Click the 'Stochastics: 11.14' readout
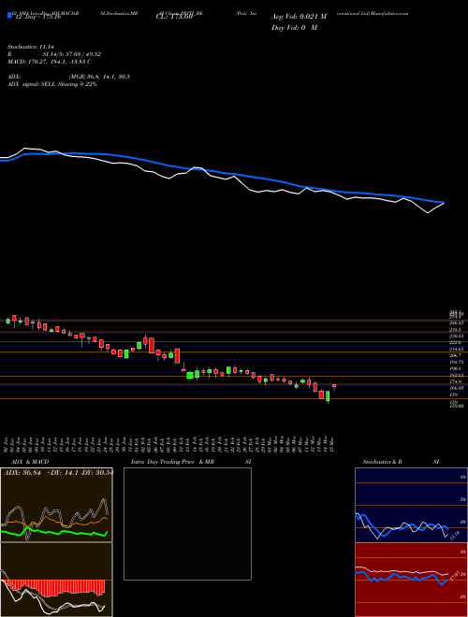 pyautogui.click(x=30, y=47)
